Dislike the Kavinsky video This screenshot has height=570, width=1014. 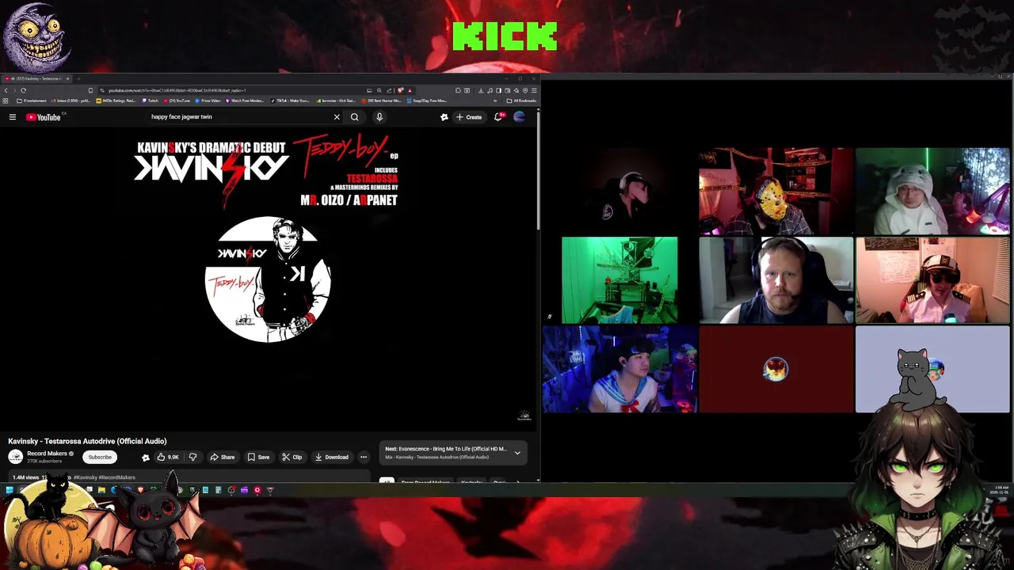pos(193,457)
